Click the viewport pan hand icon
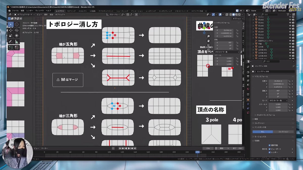The height and width of the screenshot is (170, 303). [208, 41]
